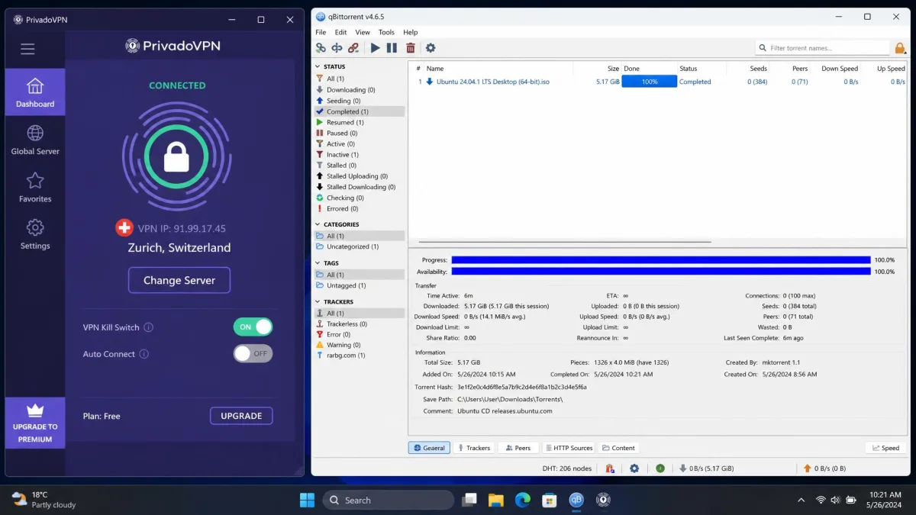Select the General tab in details panel
The image size is (916, 515).
(x=429, y=448)
